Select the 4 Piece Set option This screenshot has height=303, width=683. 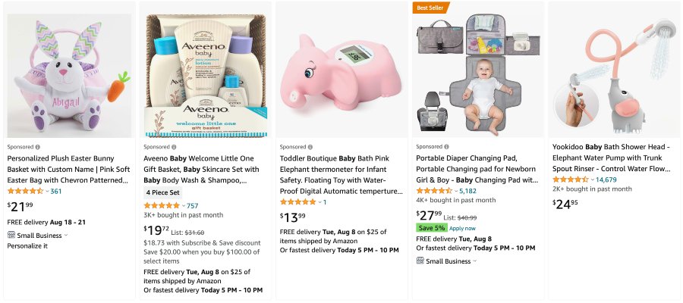point(163,192)
